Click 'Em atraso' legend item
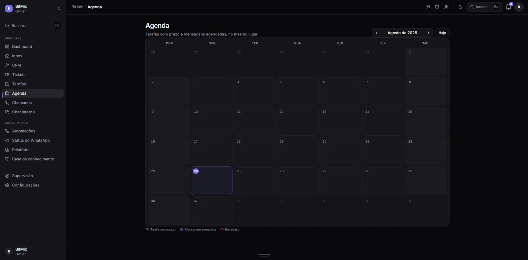 230,230
